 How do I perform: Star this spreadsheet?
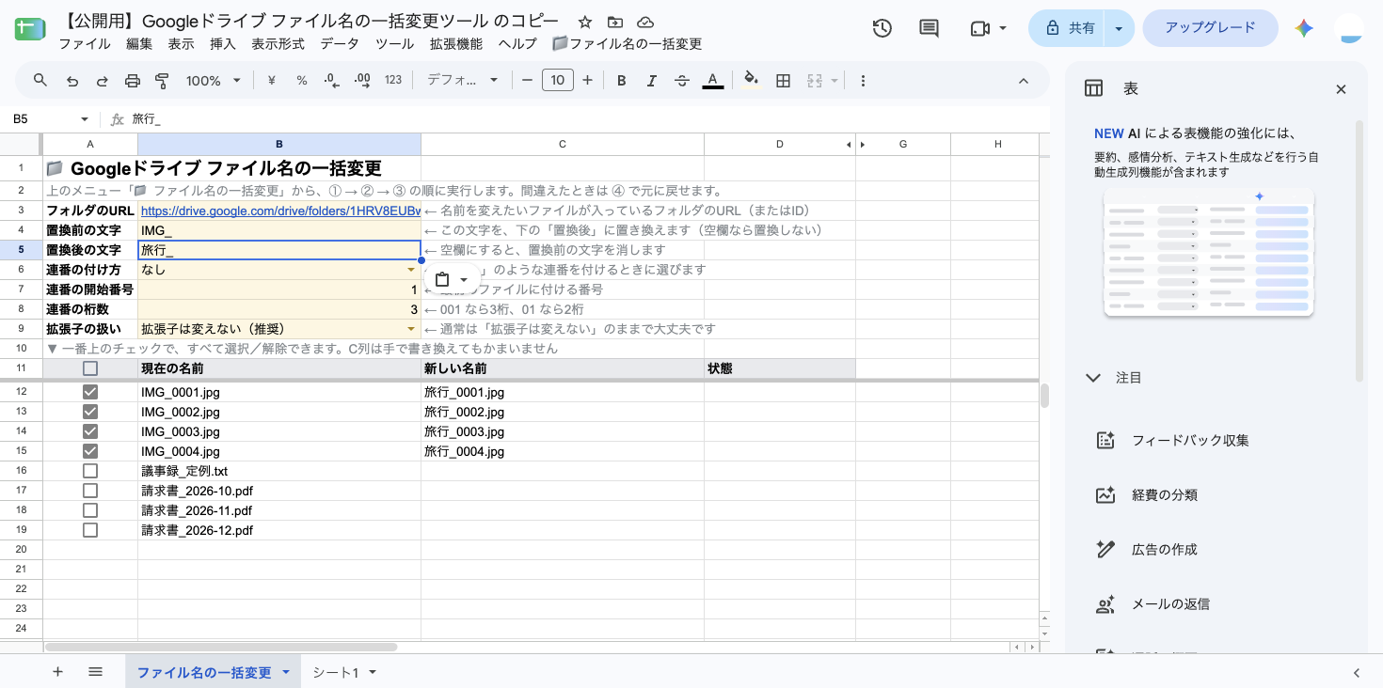point(584,23)
